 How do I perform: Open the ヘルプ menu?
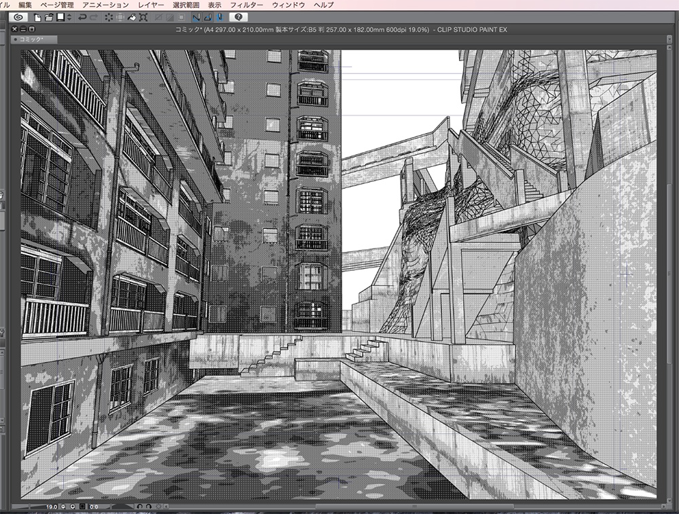click(323, 5)
